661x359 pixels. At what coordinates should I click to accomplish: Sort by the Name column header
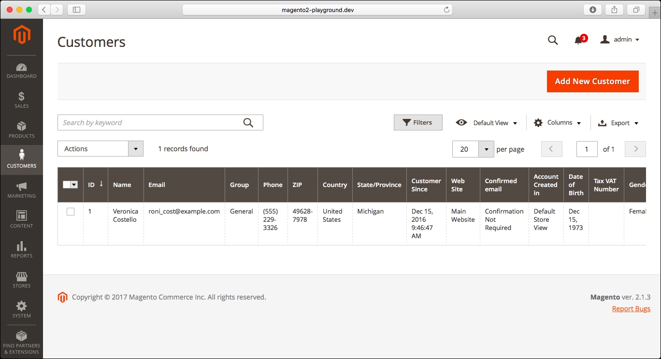tap(126, 185)
